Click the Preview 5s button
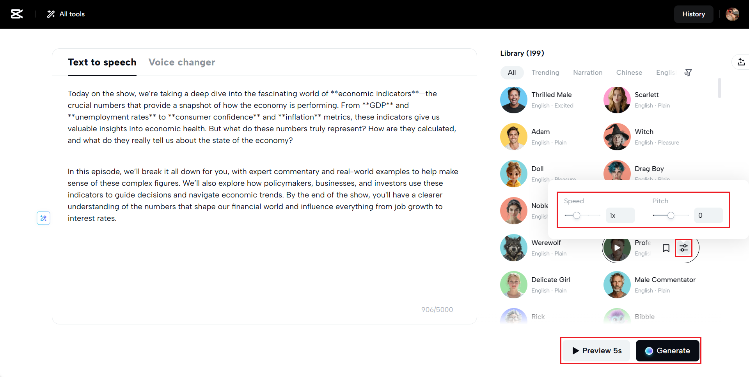This screenshot has height=377, width=749. (x=596, y=351)
